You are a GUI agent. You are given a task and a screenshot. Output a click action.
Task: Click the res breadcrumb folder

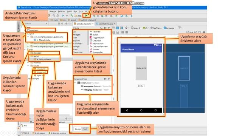[x=63, y=20]
